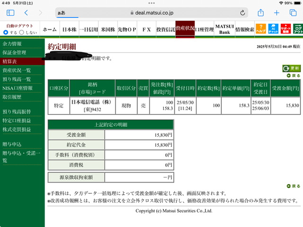This screenshot has height=227, width=303.
Task: Open the 日本株 menu tab
Action: click(x=70, y=29)
